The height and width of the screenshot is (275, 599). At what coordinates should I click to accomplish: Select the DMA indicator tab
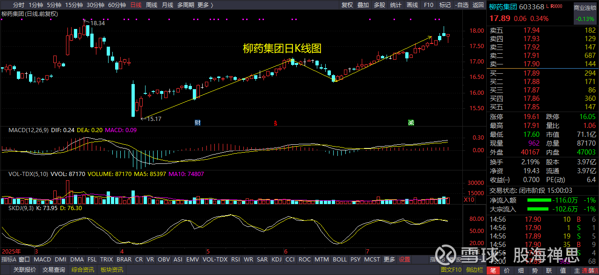pyautogui.click(x=77, y=260)
